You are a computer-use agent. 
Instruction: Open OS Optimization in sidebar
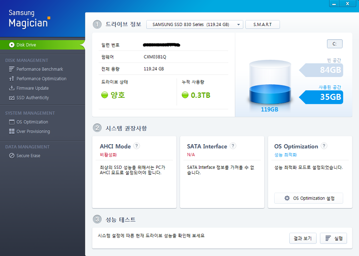[x=32, y=122]
